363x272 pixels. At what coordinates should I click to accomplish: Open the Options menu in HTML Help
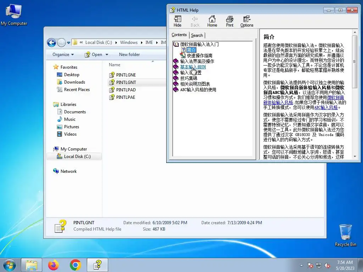click(247, 21)
